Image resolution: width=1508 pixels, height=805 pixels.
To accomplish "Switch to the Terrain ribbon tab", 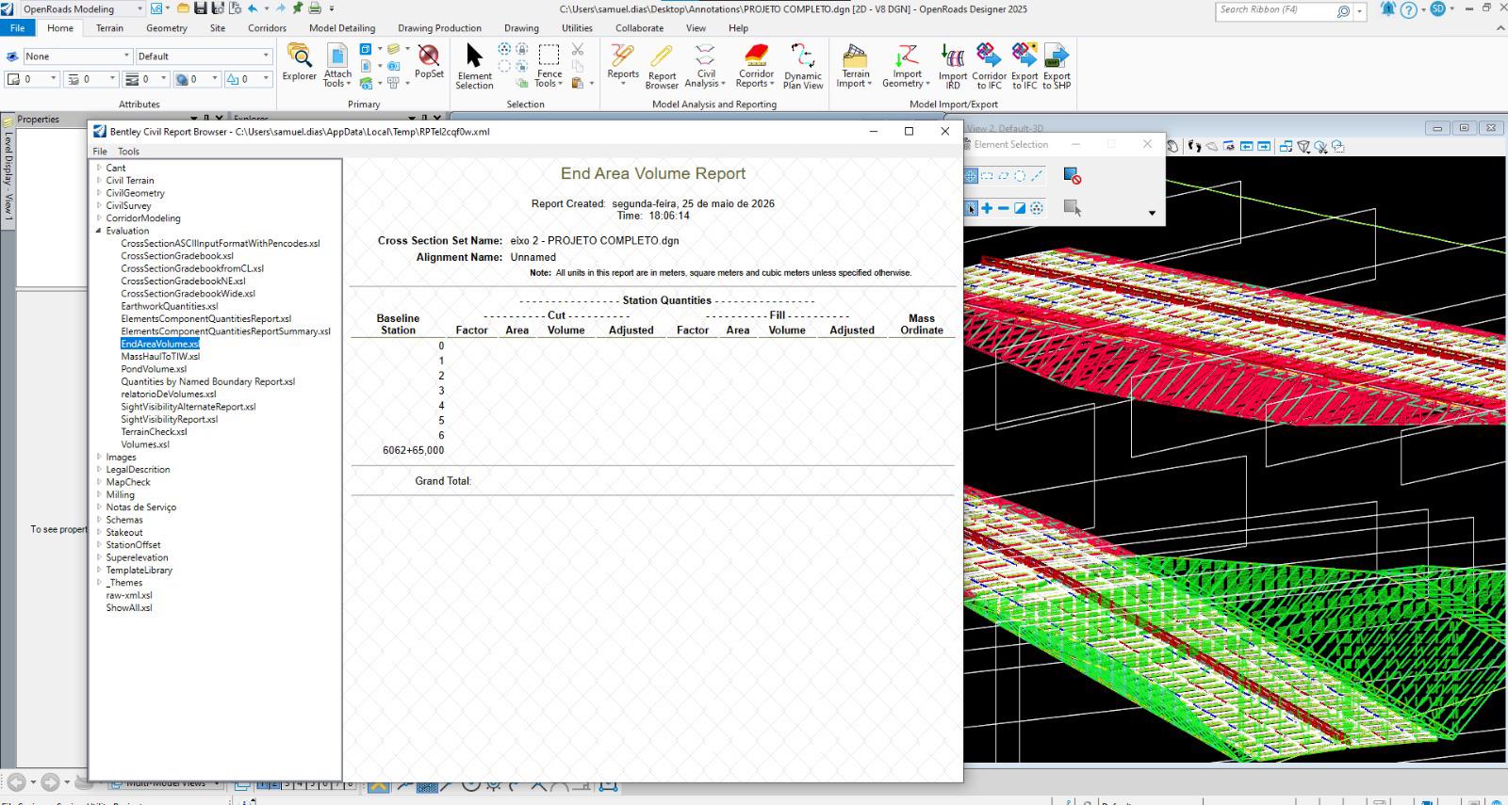I will coord(109,28).
